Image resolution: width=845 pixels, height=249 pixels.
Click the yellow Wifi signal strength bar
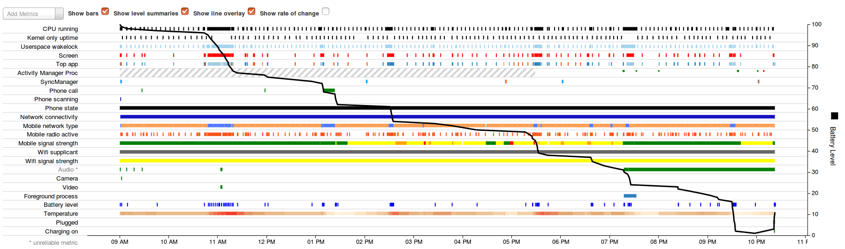[x=447, y=161]
